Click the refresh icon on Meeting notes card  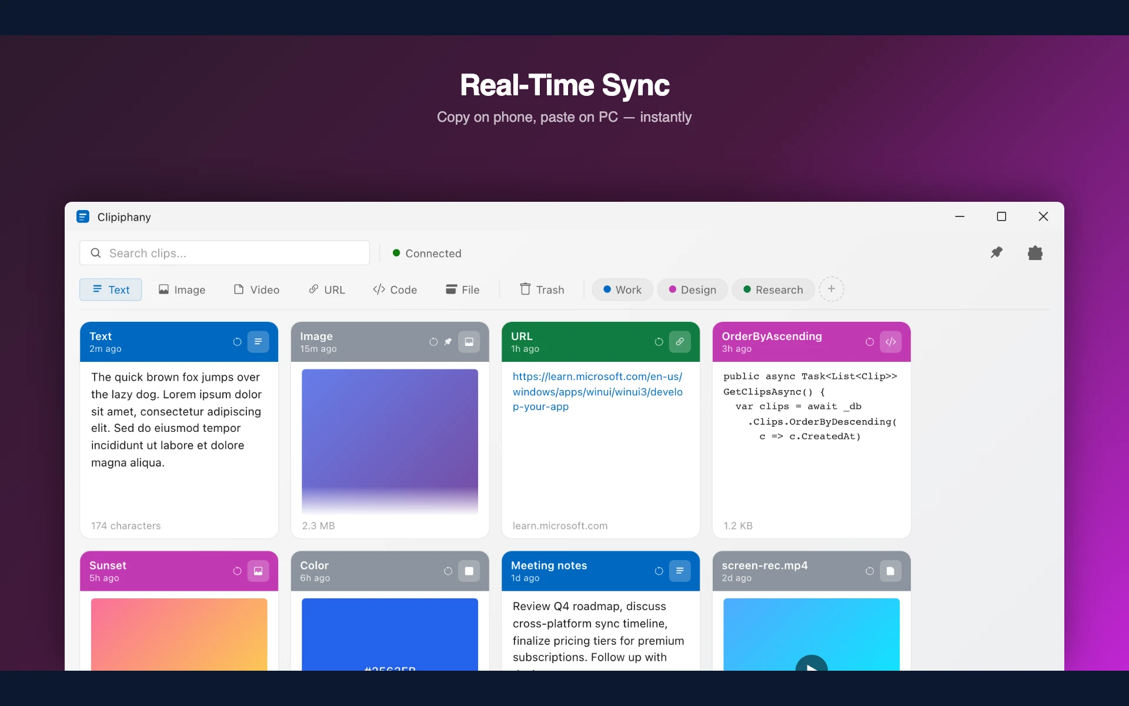tap(659, 571)
